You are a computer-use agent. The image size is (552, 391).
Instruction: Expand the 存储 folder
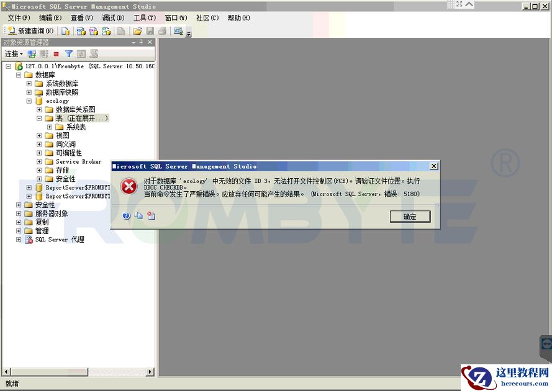pyautogui.click(x=40, y=170)
